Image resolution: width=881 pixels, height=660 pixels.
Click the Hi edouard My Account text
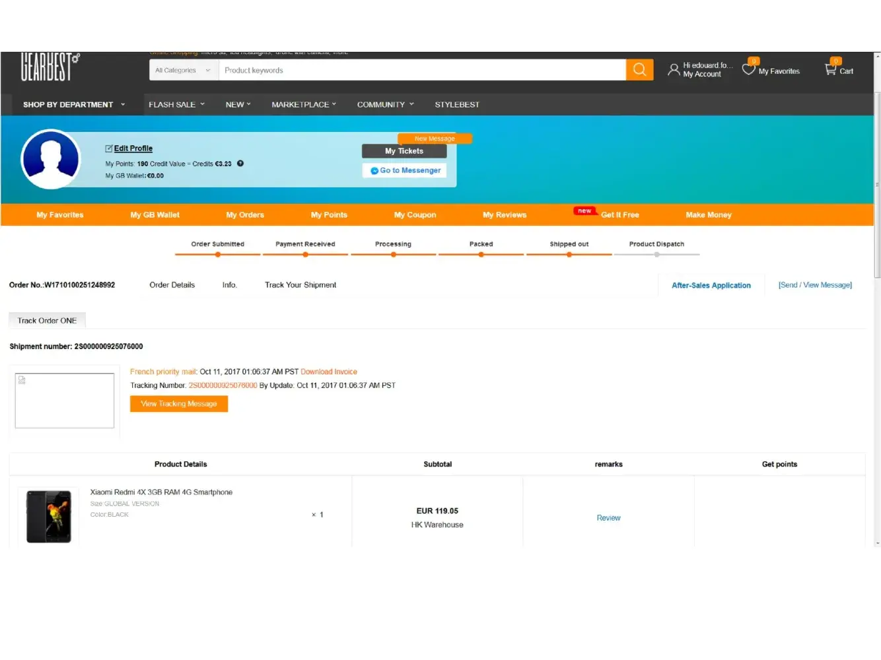[707, 70]
